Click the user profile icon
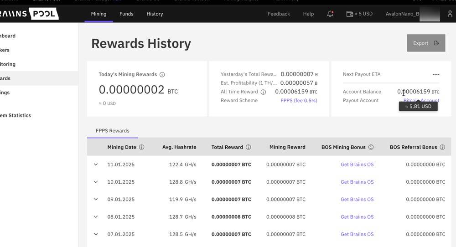456x247 pixels. tap(450, 14)
